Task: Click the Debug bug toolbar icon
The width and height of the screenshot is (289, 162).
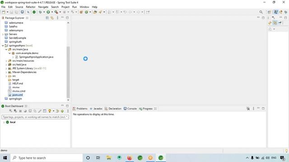Action: tap(40, 12)
